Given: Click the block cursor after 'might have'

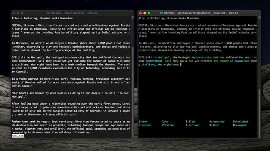Looking at the screenshot, I should (181, 65).
